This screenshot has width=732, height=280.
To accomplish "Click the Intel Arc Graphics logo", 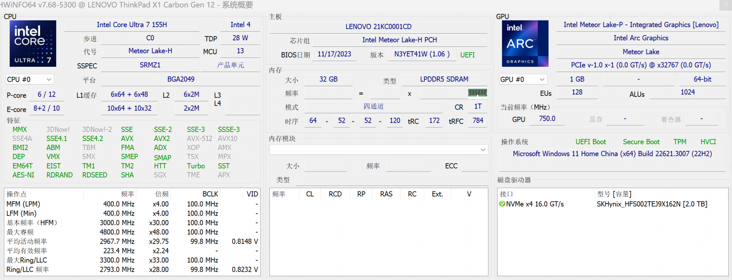I will (525, 44).
